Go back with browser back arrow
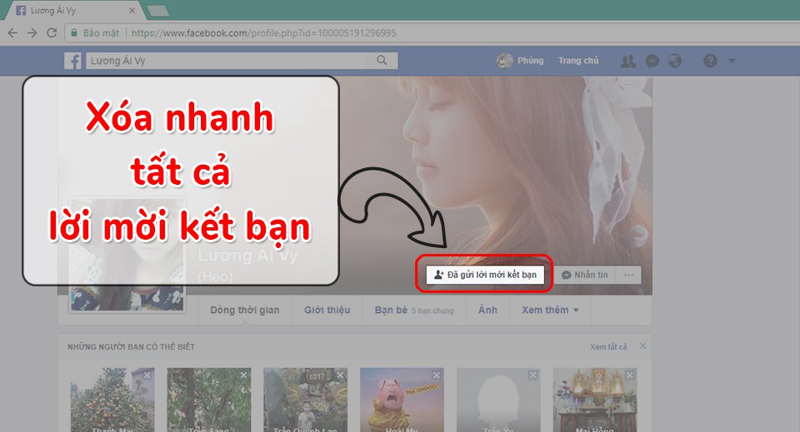This screenshot has width=800, height=432. pos(12,33)
